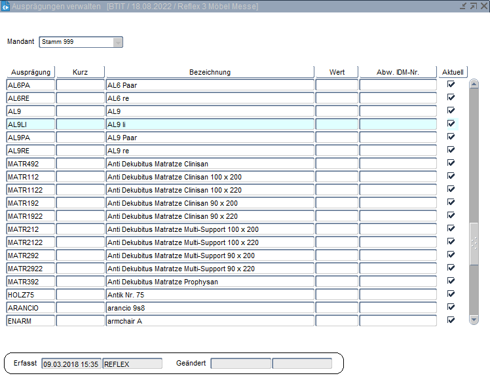Screen dimensions: 490x380
Task: Disable the Aktuell checkbox for HOLZ75
Action: (x=451, y=294)
